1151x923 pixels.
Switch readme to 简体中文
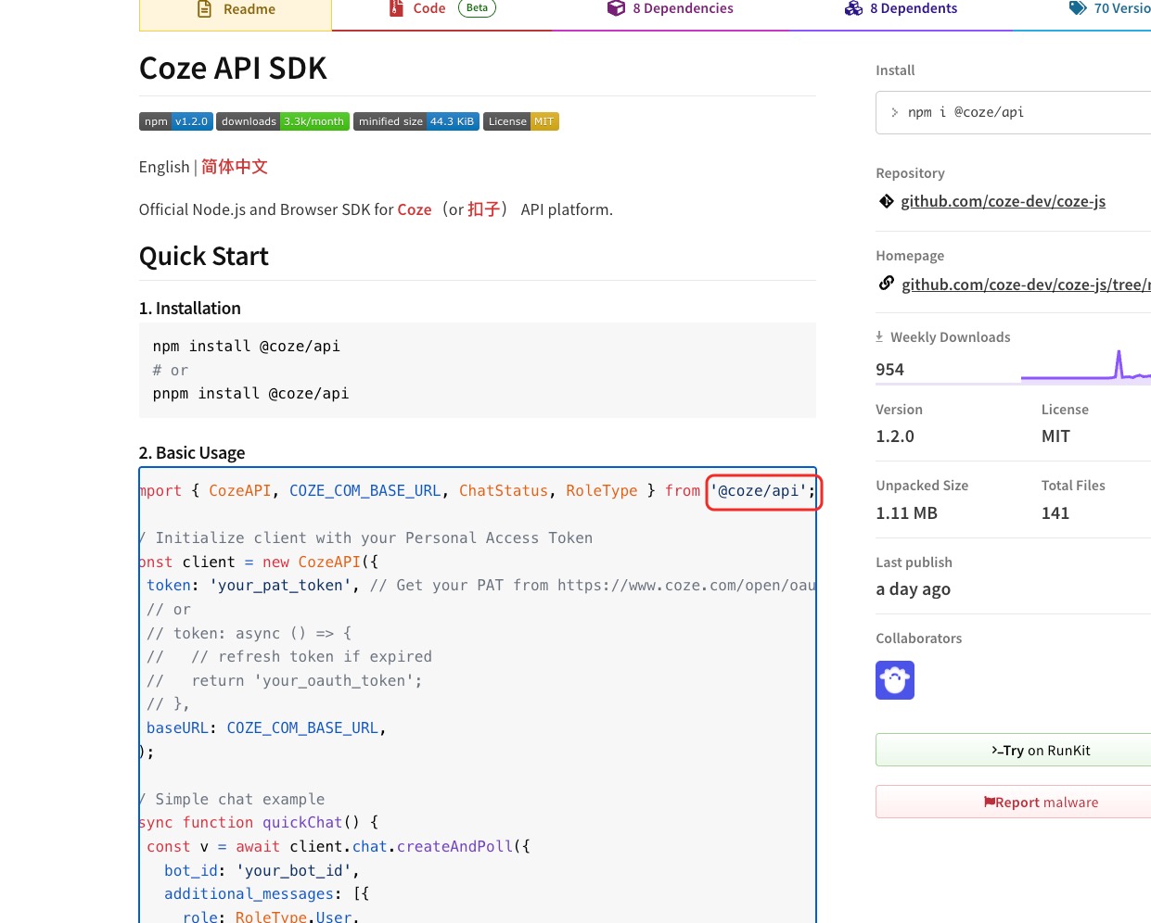(x=235, y=167)
